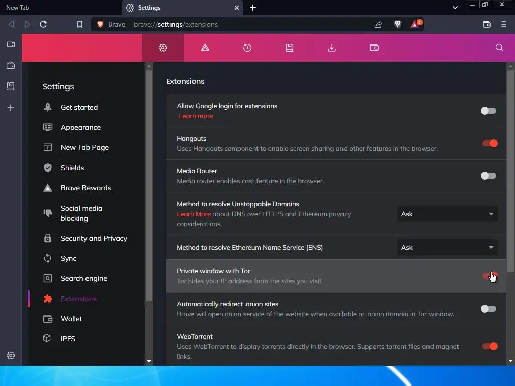Click Learn more under Google login
This screenshot has width=515, height=386.
[196, 116]
